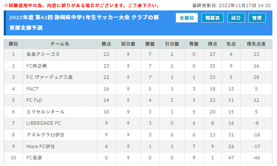Select アスルクラロ伊豆 team name
The image size is (277, 166).
(x=45, y=135)
